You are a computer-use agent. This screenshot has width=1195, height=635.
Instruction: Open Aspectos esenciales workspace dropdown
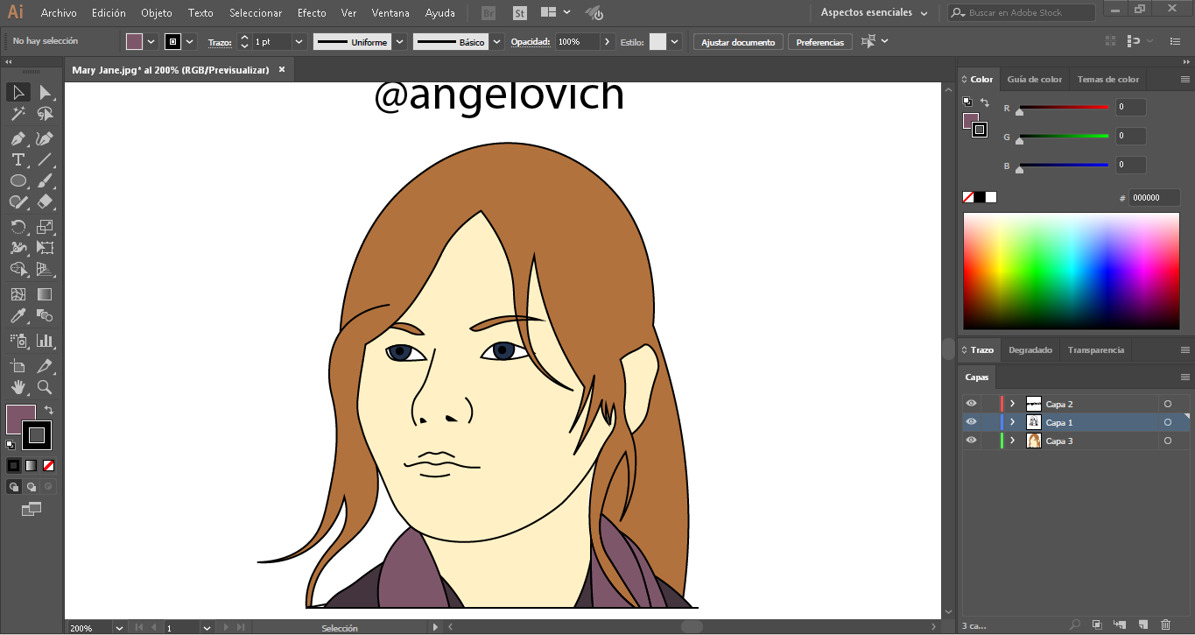point(874,13)
